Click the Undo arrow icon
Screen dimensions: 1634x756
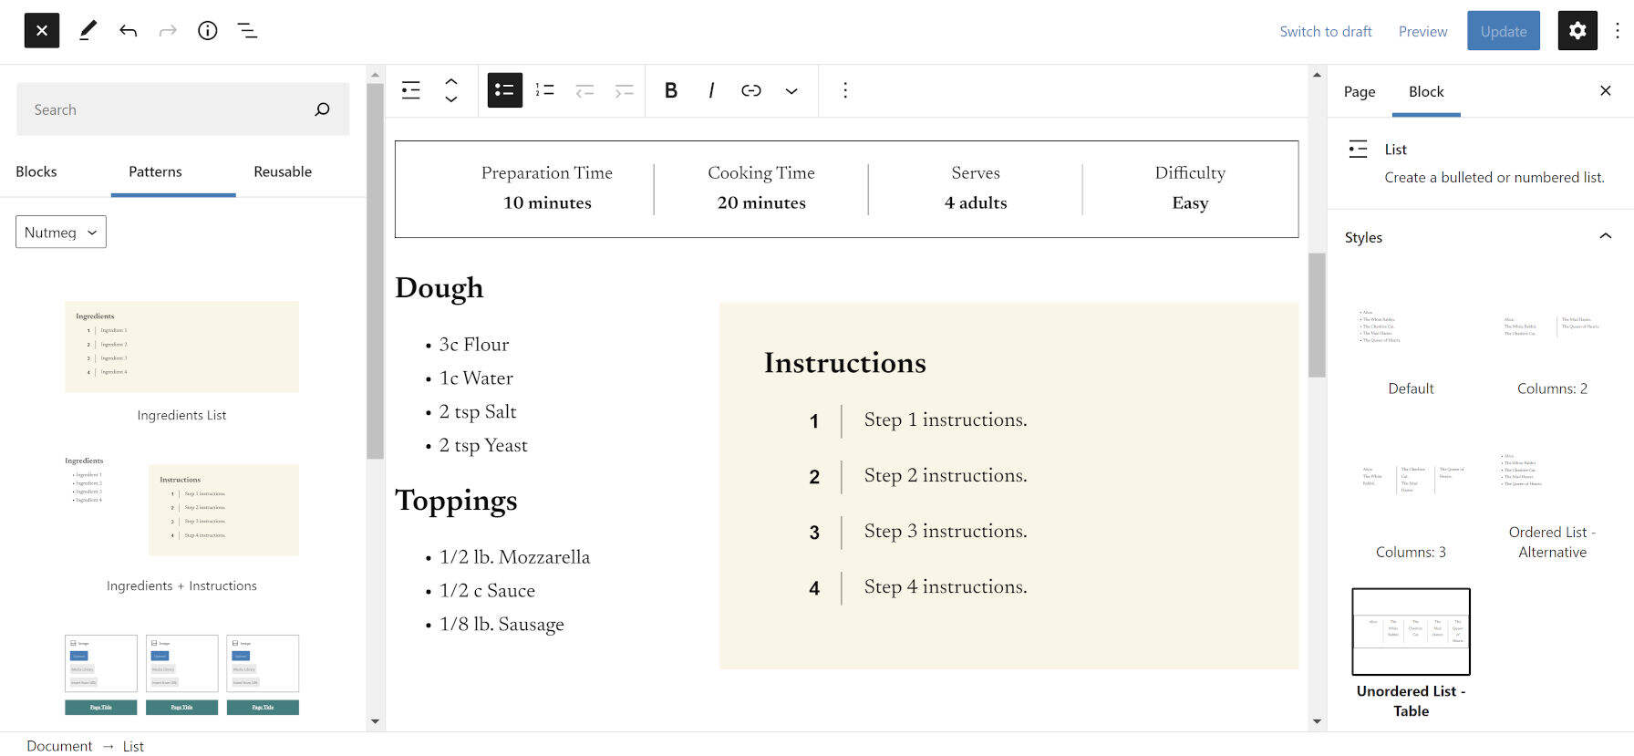(128, 31)
